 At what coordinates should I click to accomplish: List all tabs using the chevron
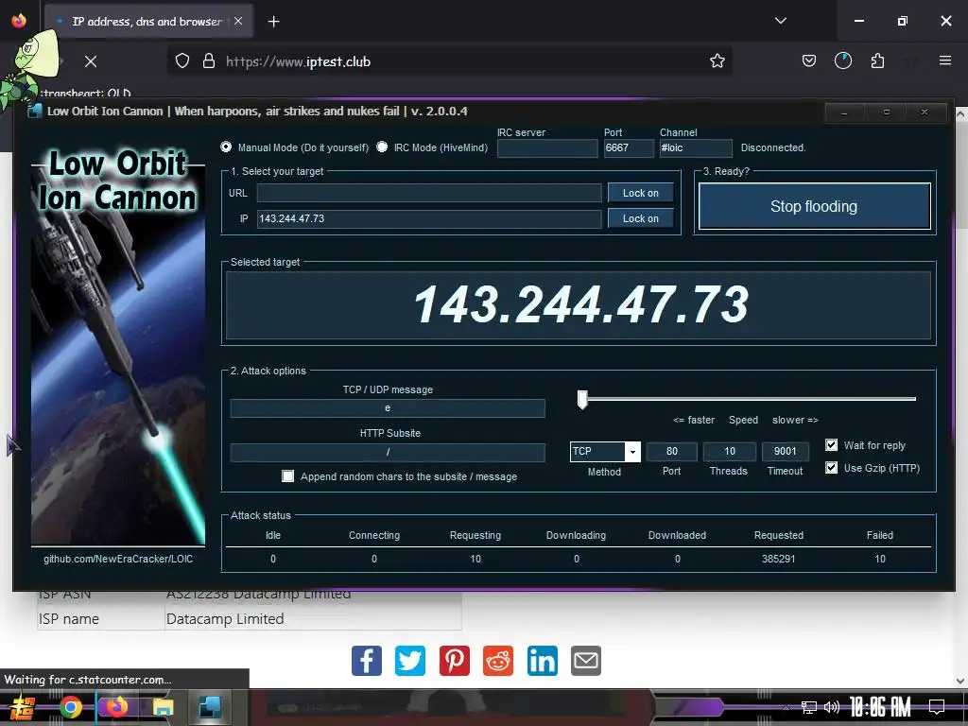pyautogui.click(x=780, y=21)
